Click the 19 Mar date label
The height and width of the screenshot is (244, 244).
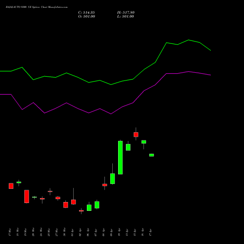pos(25,232)
